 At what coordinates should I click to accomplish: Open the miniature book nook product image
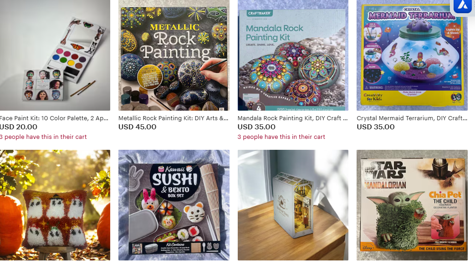point(293,205)
